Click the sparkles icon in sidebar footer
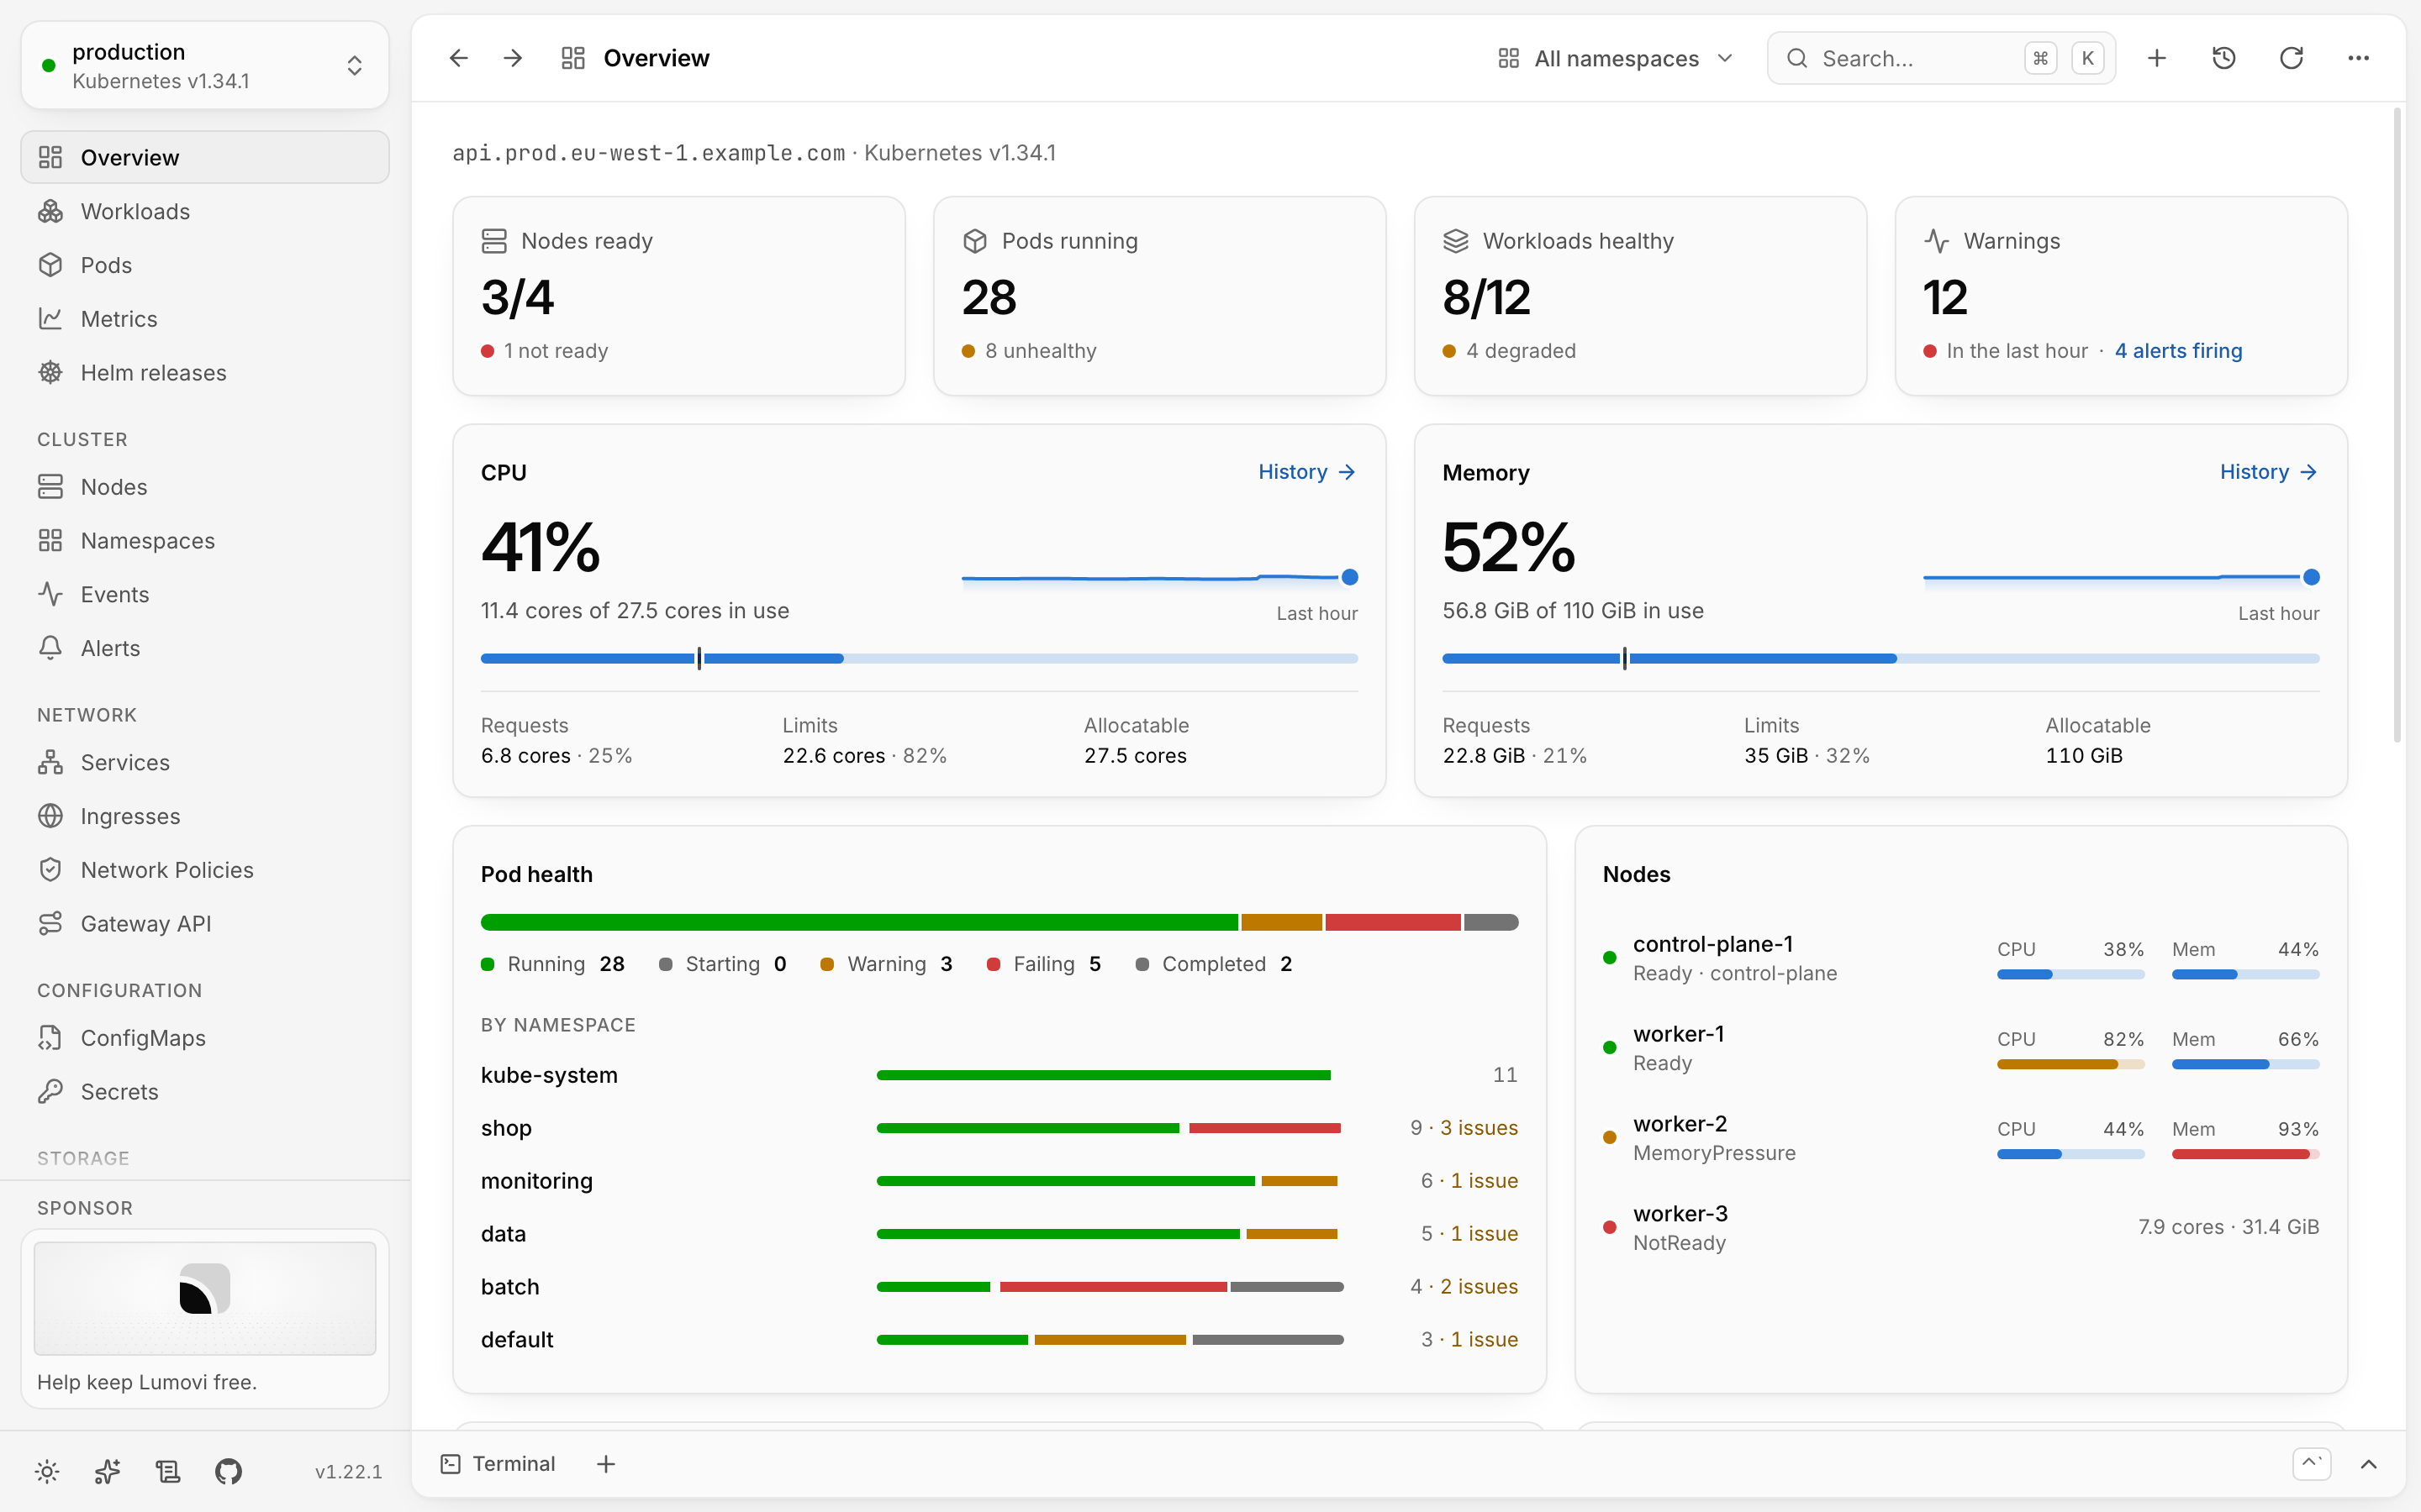Screen dimensions: 2421x1512 pyautogui.click(x=107, y=1471)
